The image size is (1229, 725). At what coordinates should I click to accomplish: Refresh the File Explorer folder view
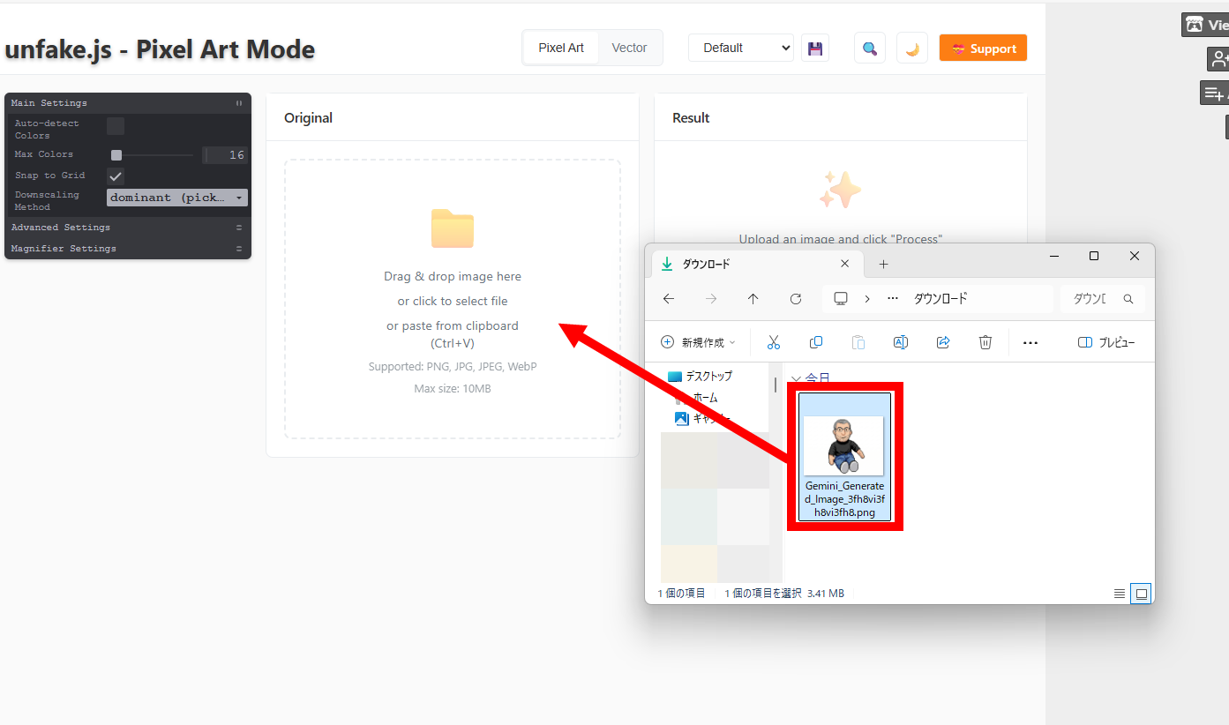[x=796, y=299]
